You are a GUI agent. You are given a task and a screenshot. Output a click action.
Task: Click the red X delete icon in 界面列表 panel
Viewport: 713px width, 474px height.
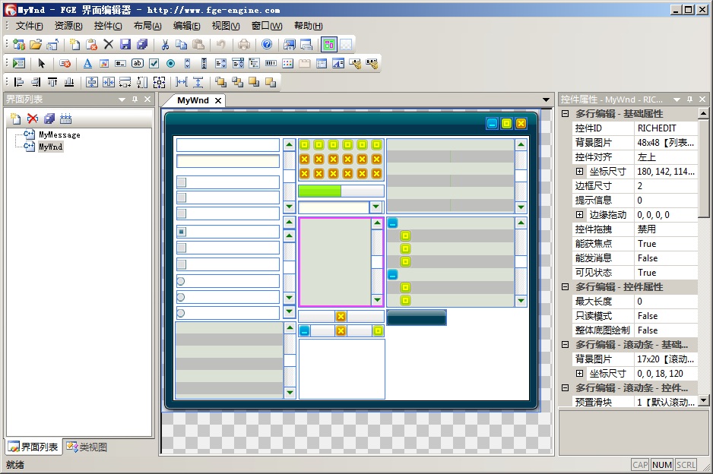pos(33,118)
